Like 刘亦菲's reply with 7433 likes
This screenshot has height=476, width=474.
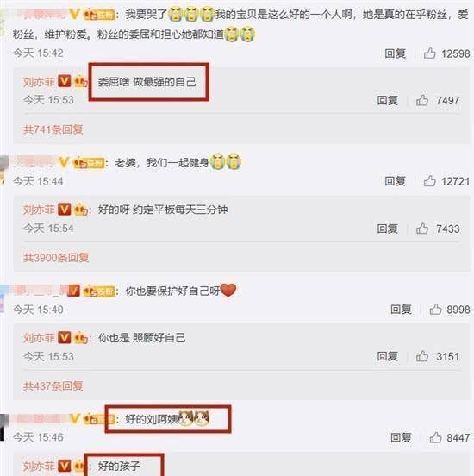click(422, 229)
